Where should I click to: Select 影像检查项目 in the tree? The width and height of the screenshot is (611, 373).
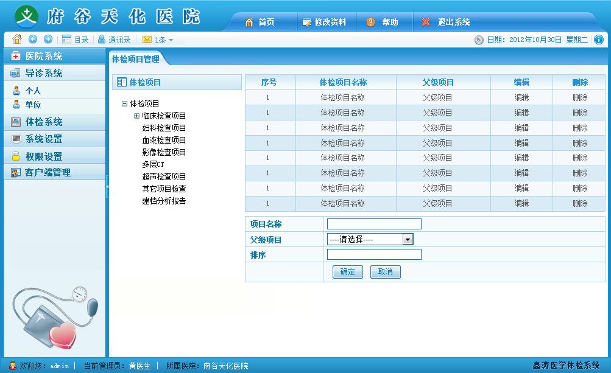[164, 152]
